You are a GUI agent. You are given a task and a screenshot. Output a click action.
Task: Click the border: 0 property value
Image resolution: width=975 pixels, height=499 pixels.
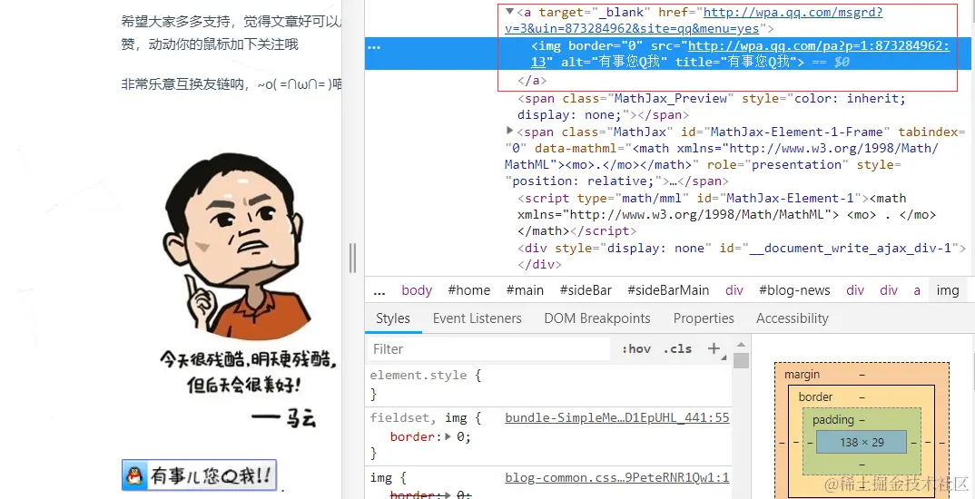pyautogui.click(x=464, y=437)
